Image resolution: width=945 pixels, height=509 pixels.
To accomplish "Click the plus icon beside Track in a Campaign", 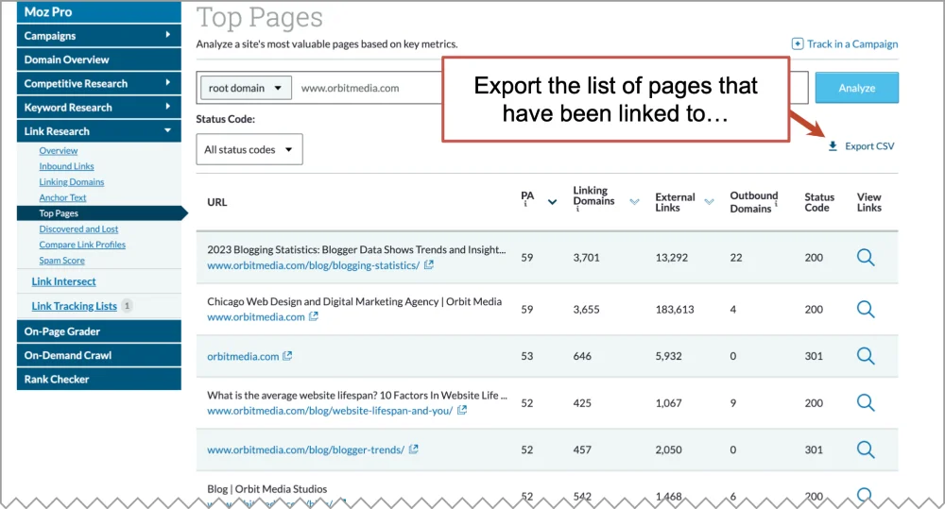I will click(x=798, y=44).
